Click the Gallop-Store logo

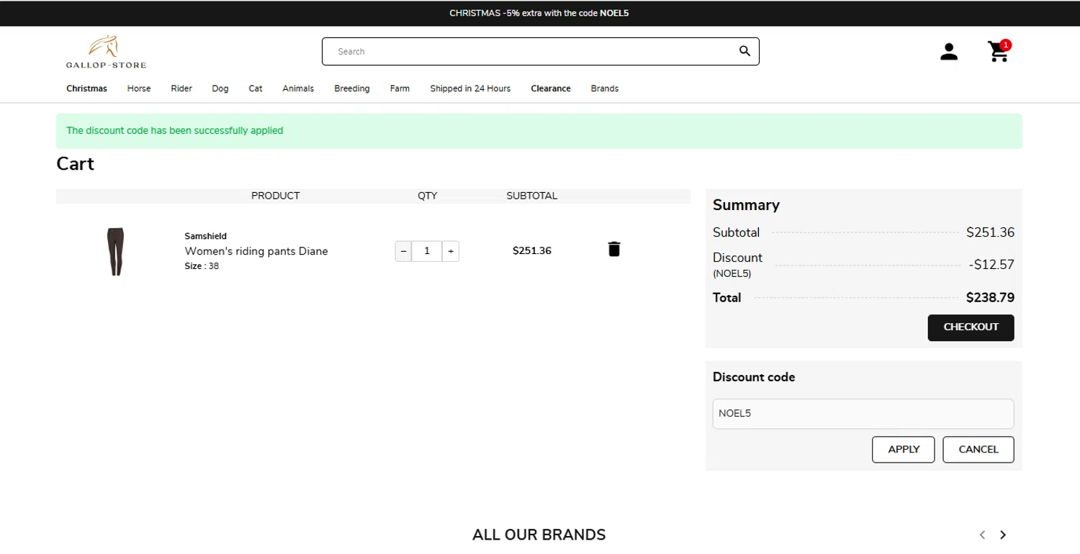tap(106, 52)
